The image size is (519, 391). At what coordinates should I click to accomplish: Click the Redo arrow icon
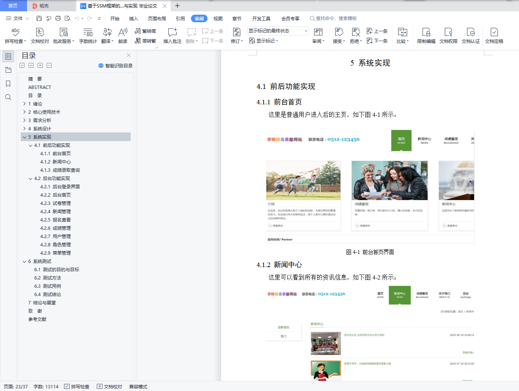pyautogui.click(x=90, y=18)
